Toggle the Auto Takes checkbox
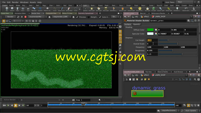This screenshot has width=201, height=113. coord(163,2)
